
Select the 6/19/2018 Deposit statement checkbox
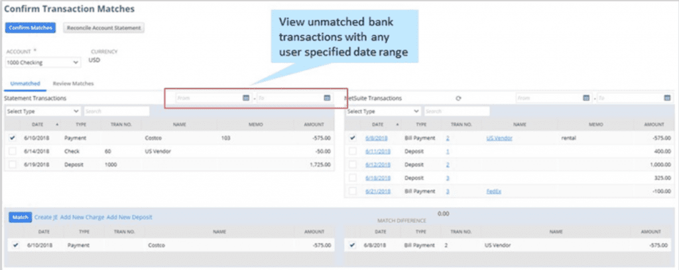13,163
